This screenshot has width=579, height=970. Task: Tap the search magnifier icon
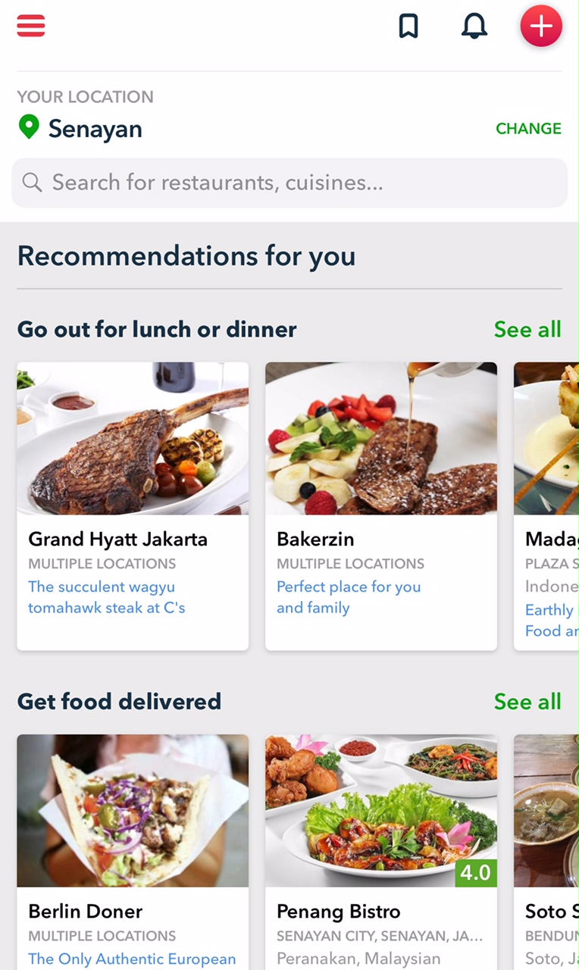pyautogui.click(x=32, y=182)
